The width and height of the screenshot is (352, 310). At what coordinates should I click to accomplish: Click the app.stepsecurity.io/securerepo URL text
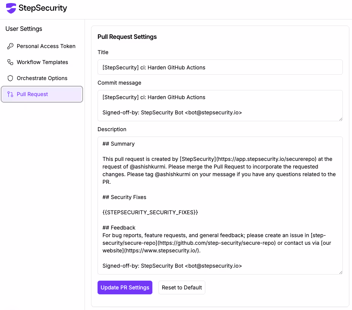click(266, 159)
